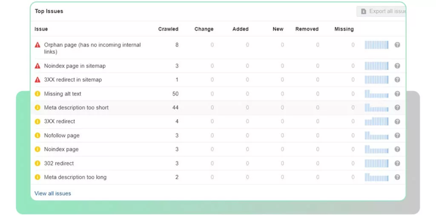The height and width of the screenshot is (215, 436).
Task: Open Noindex page in sitemap issue
Action: click(x=75, y=66)
